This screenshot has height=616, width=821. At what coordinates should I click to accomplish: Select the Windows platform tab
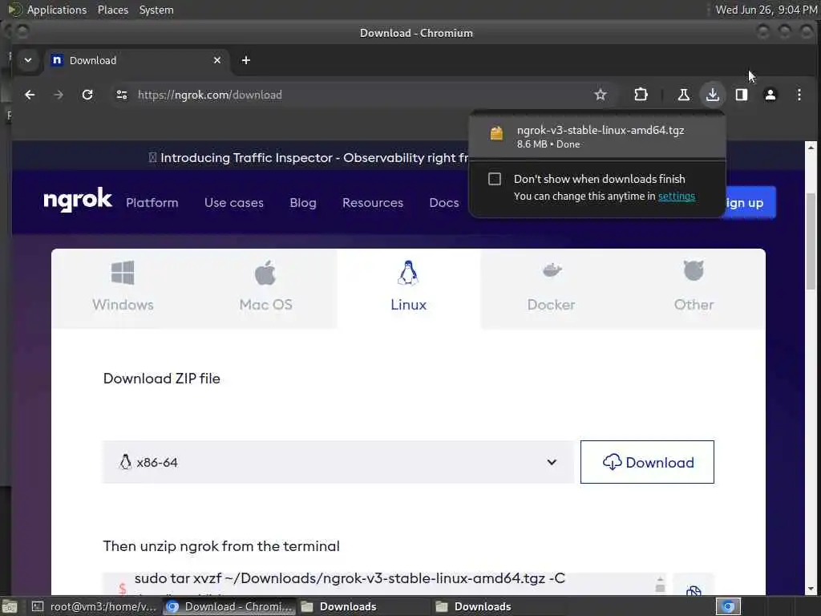coord(123,288)
